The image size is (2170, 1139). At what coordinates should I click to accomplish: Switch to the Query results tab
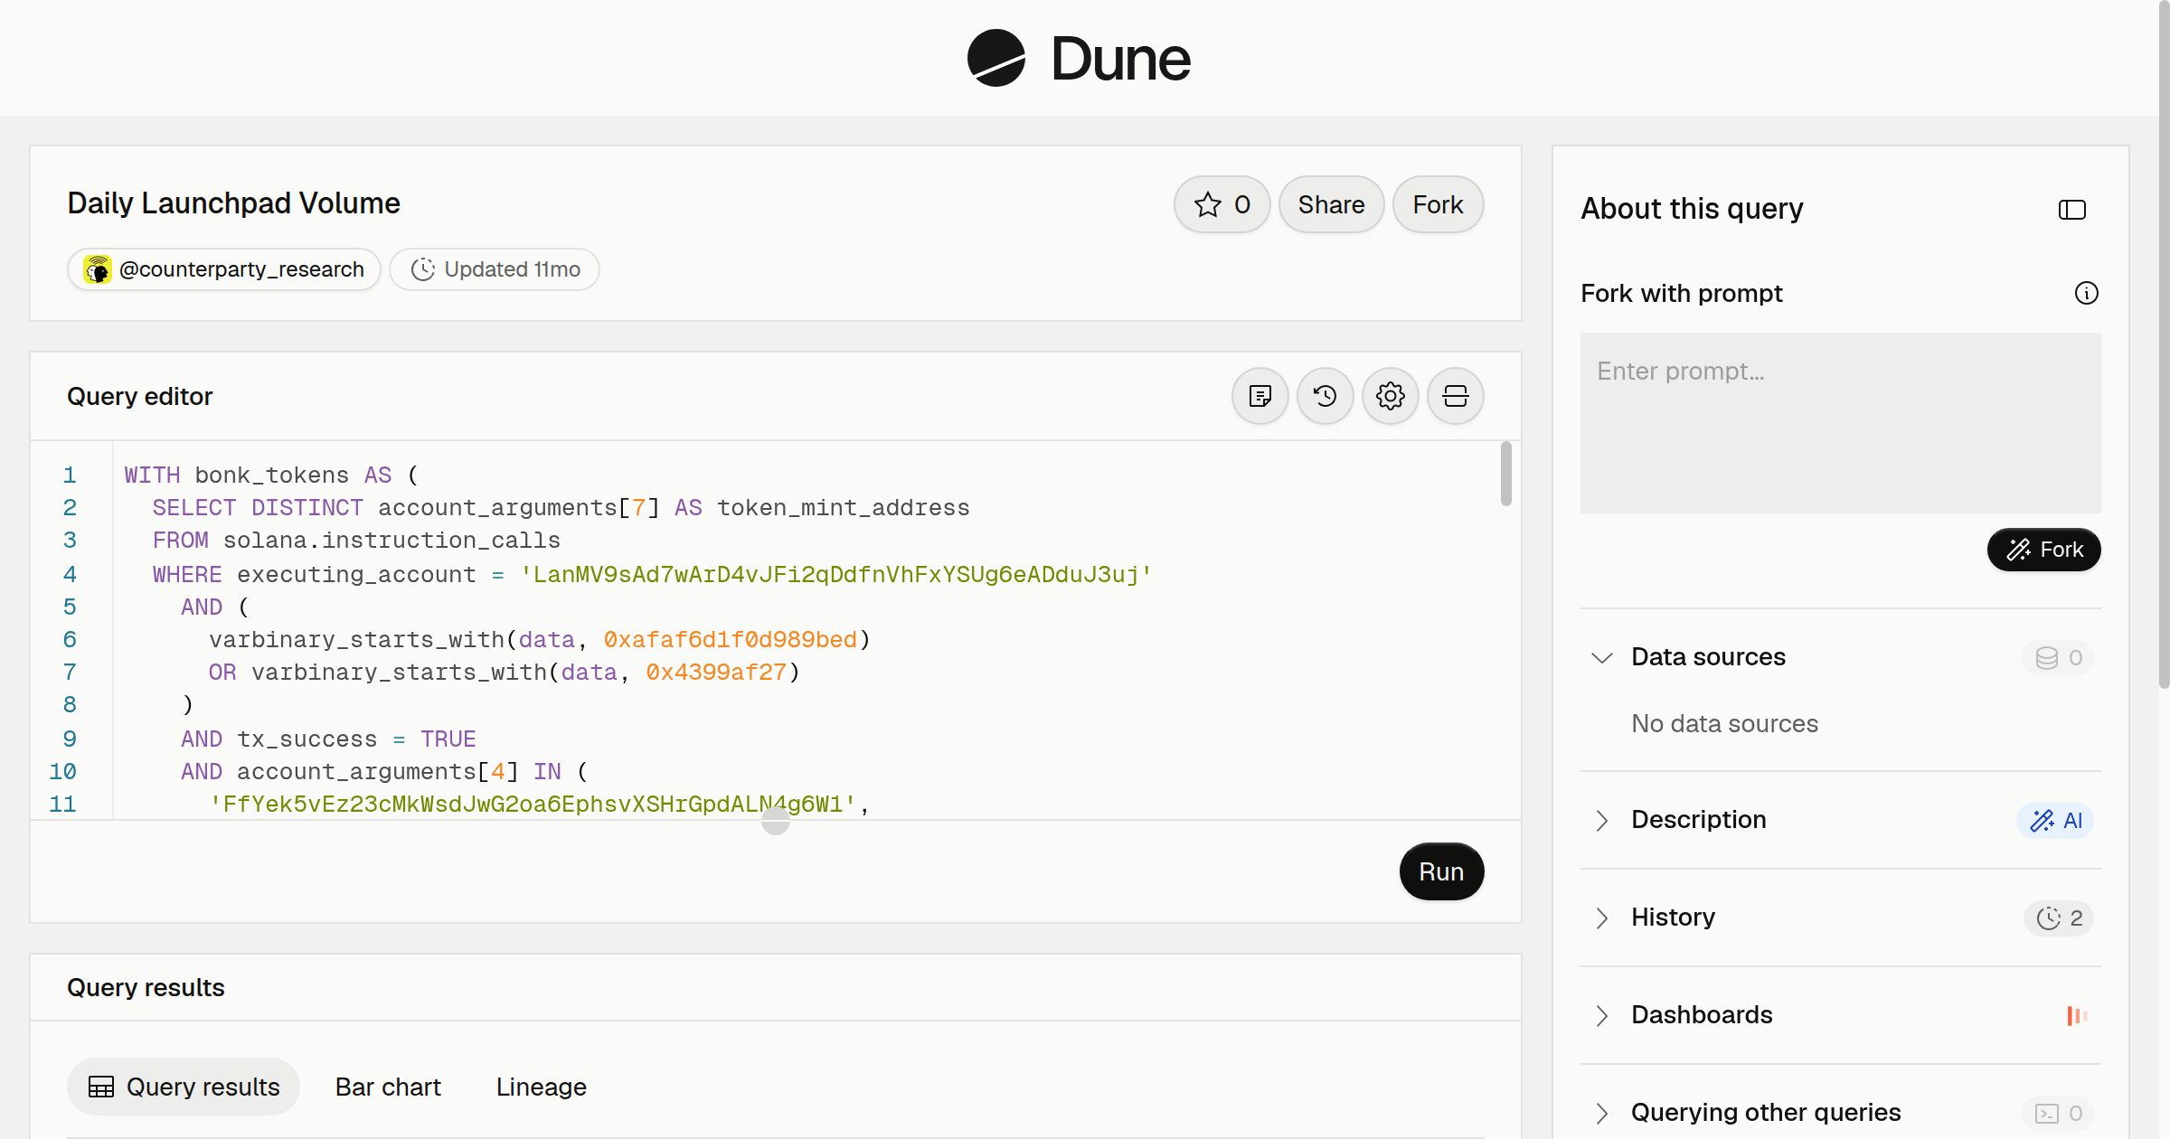[184, 1087]
